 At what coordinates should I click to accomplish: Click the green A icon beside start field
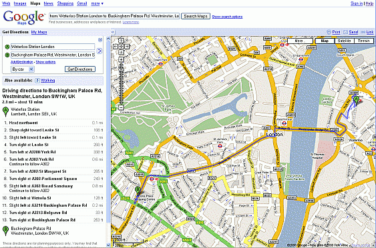[7, 47]
